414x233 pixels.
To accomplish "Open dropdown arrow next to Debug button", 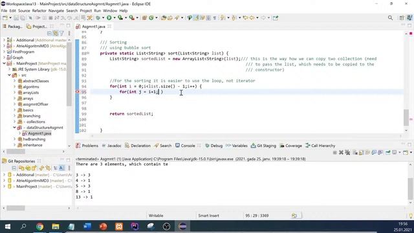I will (x=103, y=18).
